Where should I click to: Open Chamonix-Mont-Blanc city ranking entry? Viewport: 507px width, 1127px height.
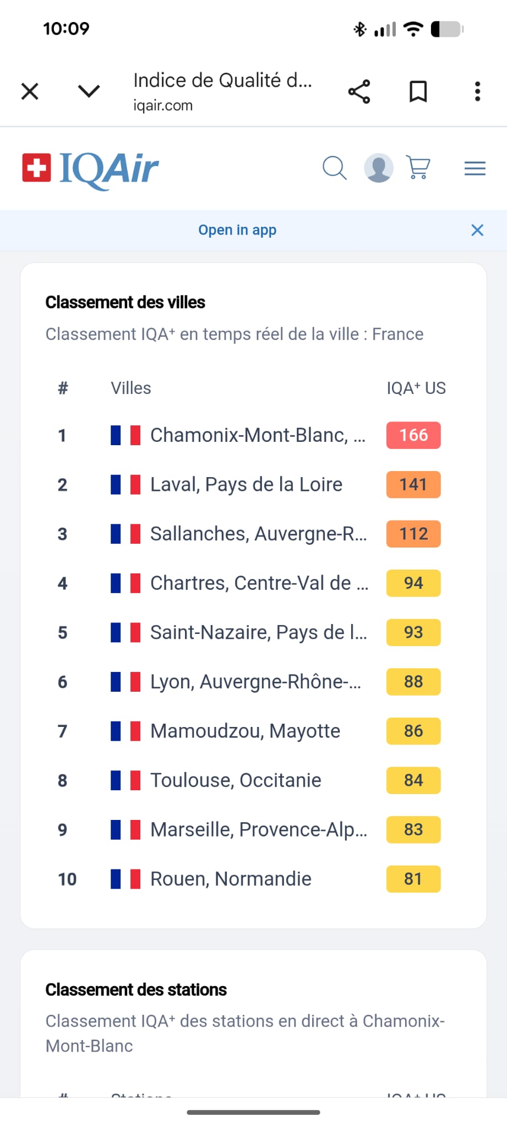[x=257, y=435]
